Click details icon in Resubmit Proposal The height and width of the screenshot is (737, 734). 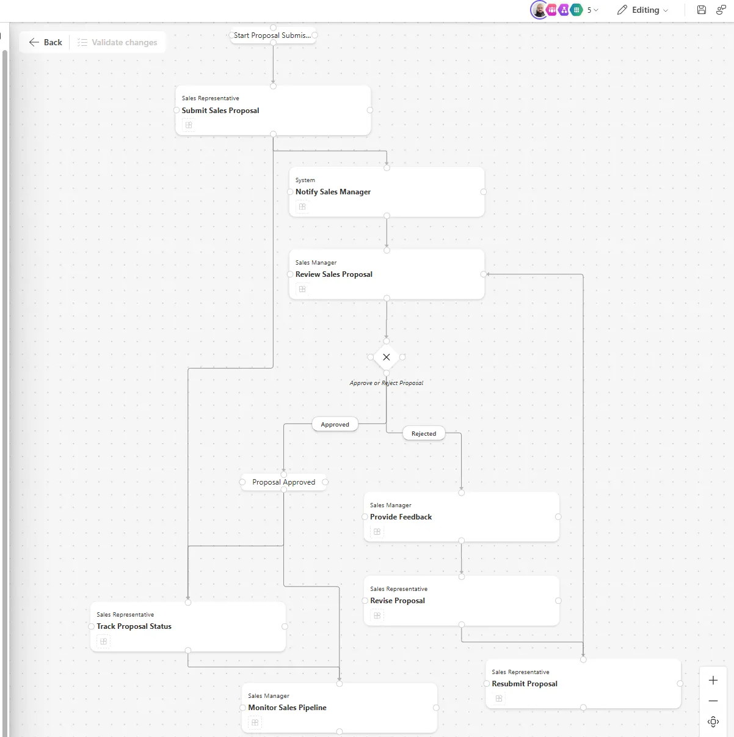[499, 698]
